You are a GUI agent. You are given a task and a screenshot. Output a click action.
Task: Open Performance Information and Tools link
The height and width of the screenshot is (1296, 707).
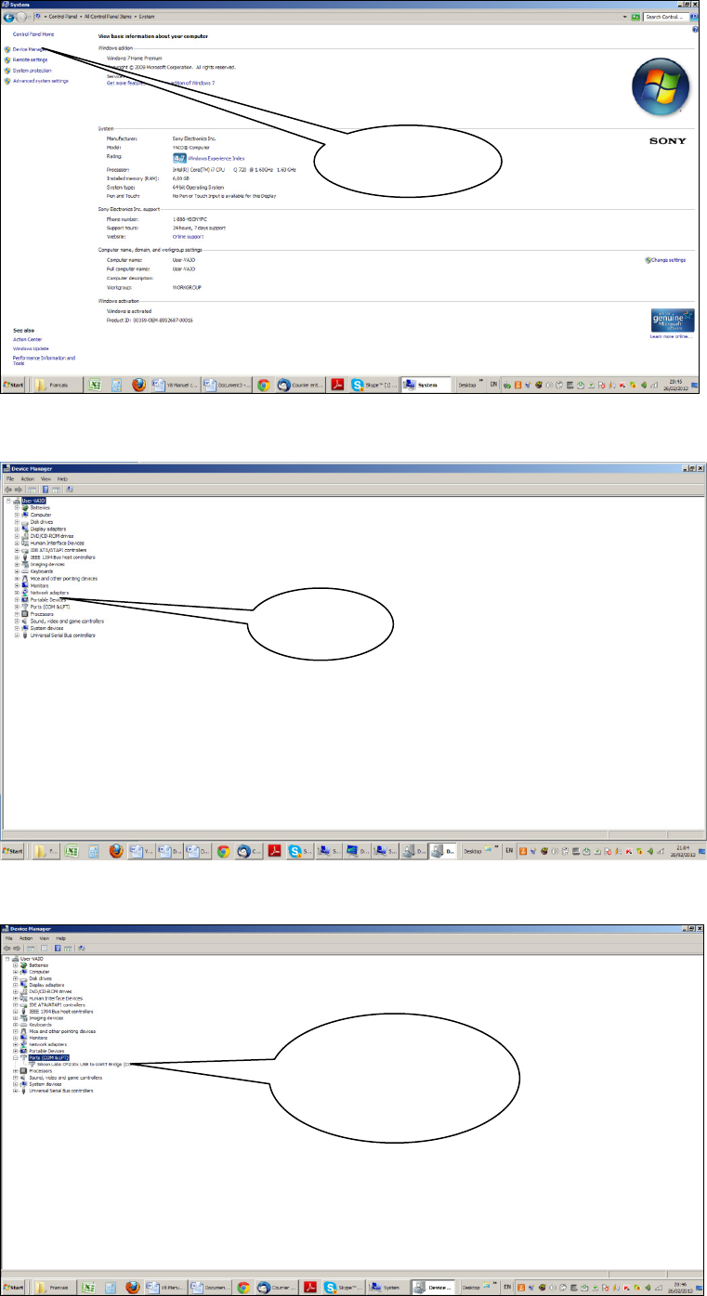pos(44,360)
